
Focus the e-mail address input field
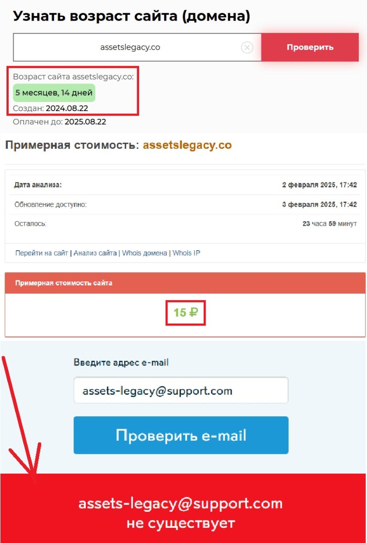coord(181,391)
